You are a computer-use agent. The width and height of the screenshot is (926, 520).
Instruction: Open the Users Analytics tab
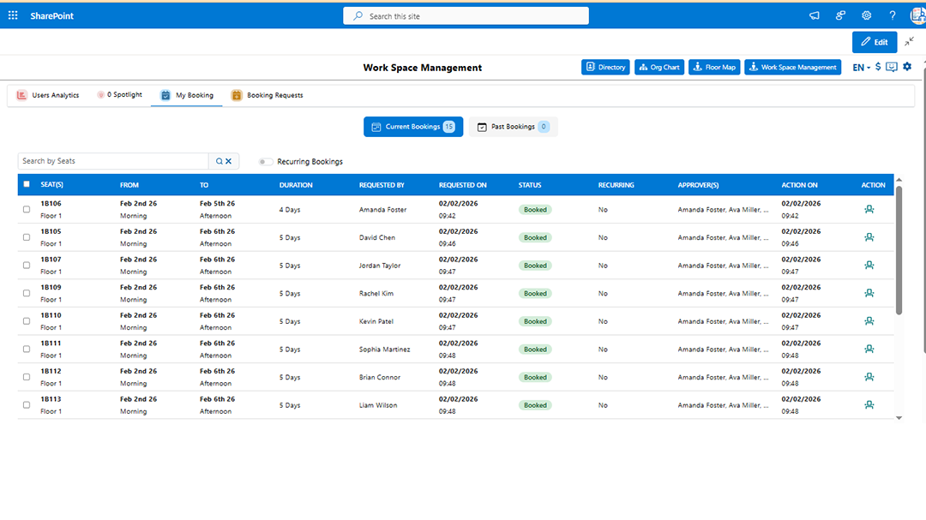[x=47, y=94]
